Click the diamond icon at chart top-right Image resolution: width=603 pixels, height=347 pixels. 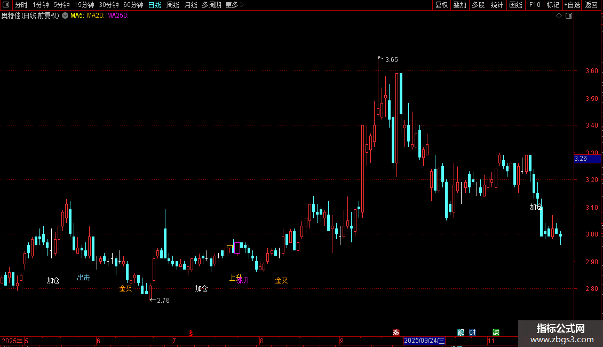pyautogui.click(x=559, y=16)
